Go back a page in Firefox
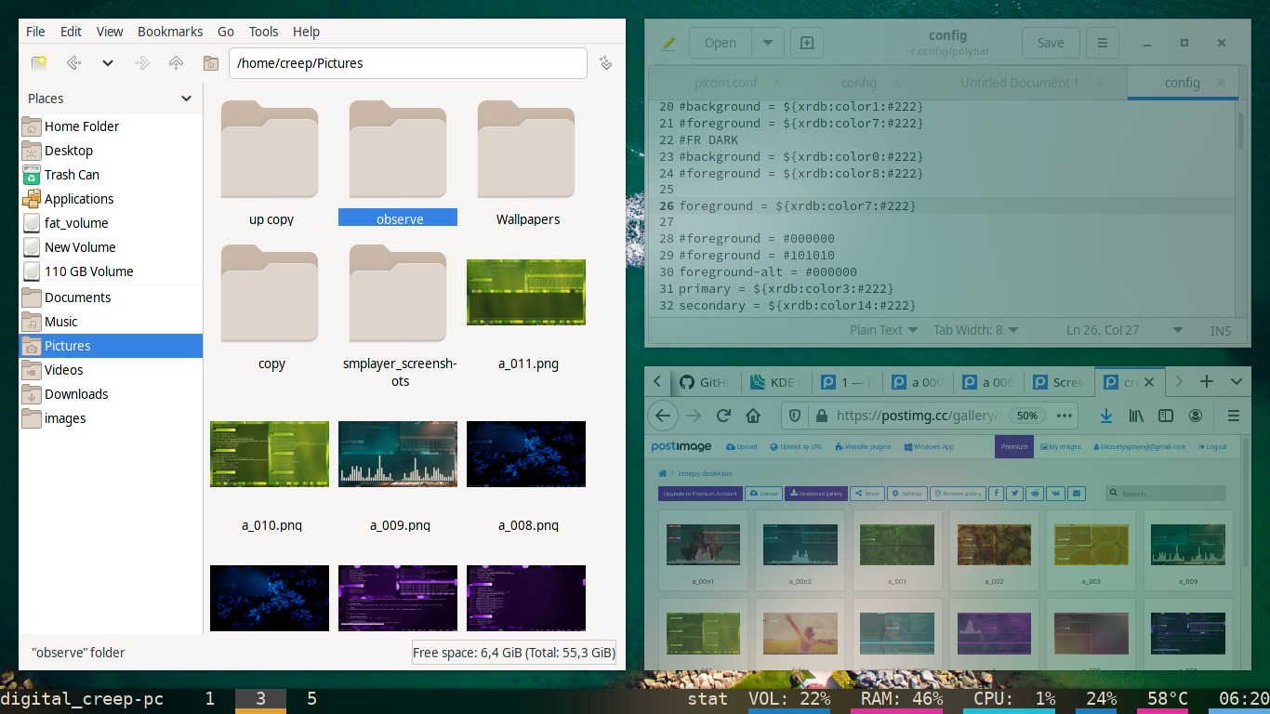Viewport: 1270px width, 714px height. 663,416
